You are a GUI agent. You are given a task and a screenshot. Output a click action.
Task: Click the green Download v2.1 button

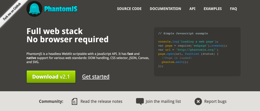tap(51, 77)
